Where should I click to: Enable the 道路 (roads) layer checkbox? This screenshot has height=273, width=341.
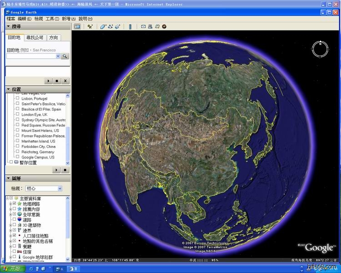[14, 219]
